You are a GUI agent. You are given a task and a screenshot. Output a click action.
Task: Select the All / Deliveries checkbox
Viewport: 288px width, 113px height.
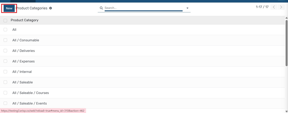point(5,51)
